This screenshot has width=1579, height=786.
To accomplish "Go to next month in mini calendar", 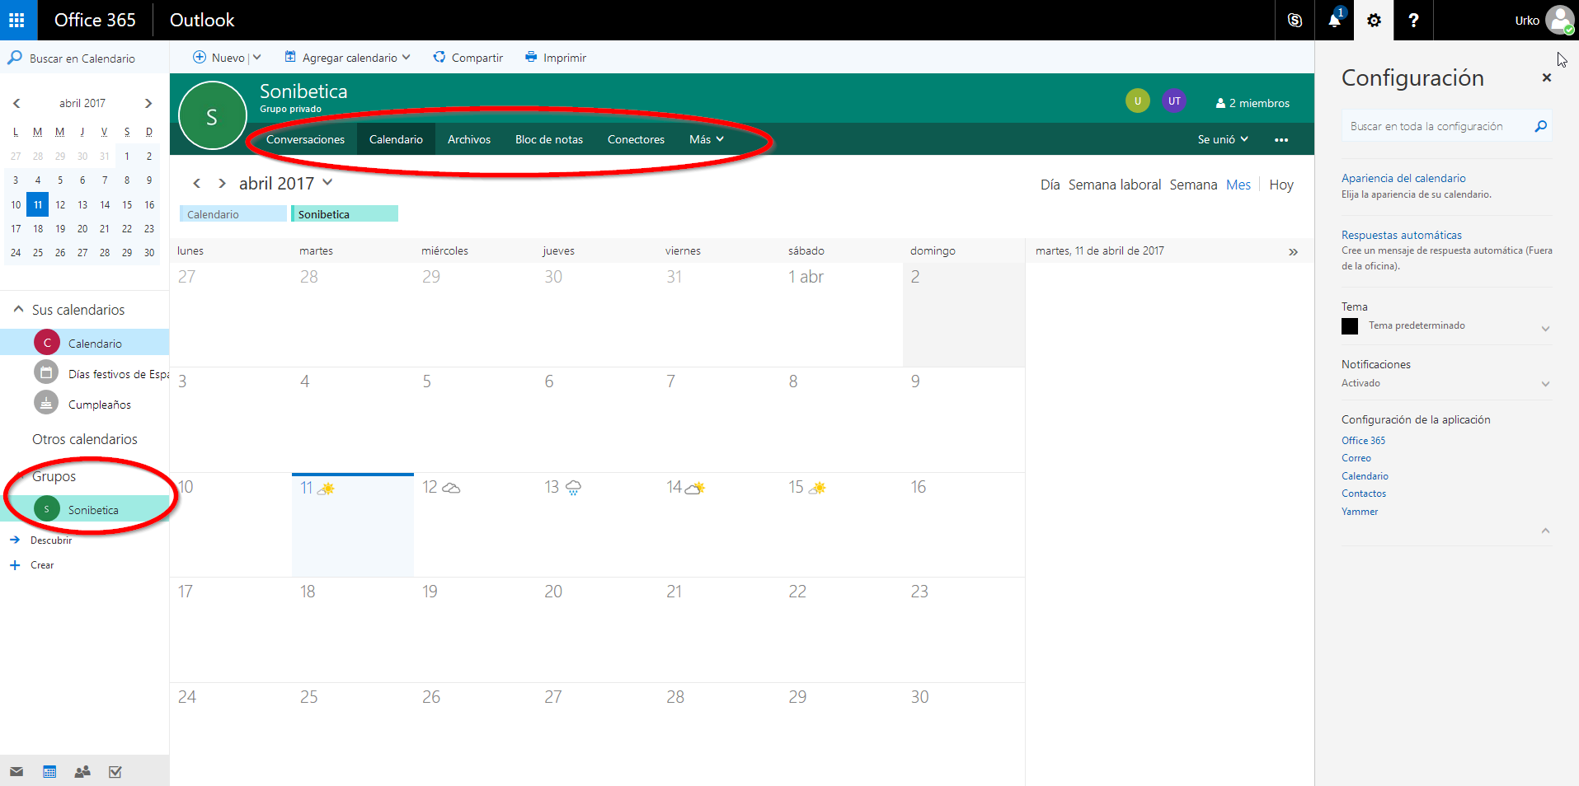I will (148, 103).
